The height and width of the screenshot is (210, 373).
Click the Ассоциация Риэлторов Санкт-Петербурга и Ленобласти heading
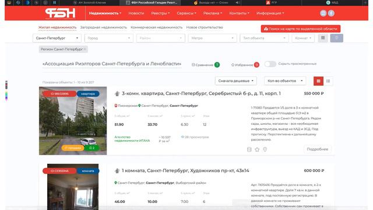tap(112, 64)
